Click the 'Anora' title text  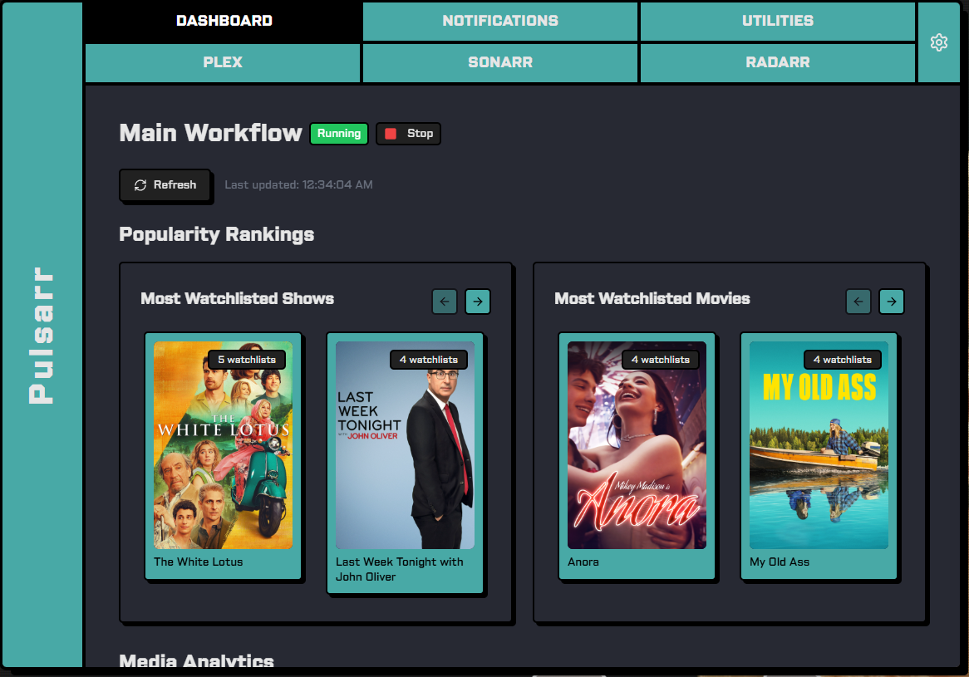pyautogui.click(x=583, y=562)
